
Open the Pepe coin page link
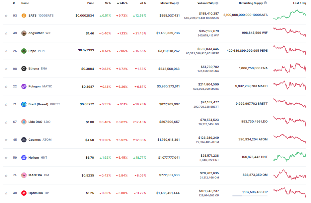(37, 51)
